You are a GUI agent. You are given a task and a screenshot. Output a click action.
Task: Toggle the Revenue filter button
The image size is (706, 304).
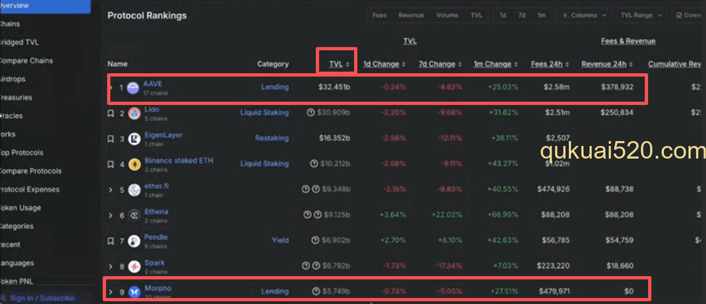tap(411, 15)
